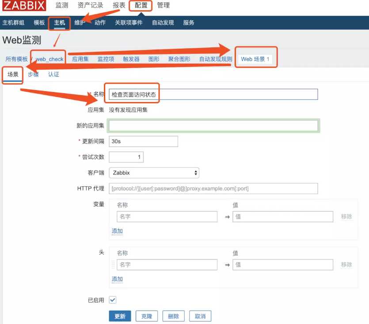The image size is (369, 324).
Task: Open the 报表 menu
Action: click(x=119, y=6)
